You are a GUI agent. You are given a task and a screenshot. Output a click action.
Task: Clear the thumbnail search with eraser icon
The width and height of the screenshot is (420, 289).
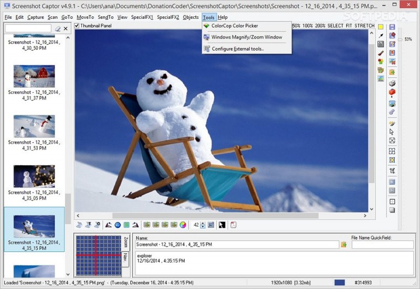pos(58,28)
